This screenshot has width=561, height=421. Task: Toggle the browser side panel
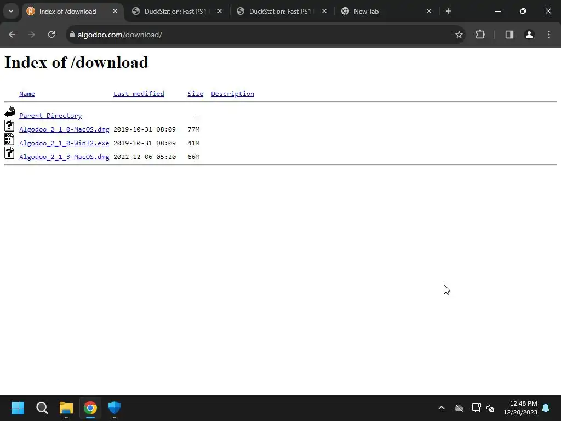(x=510, y=35)
